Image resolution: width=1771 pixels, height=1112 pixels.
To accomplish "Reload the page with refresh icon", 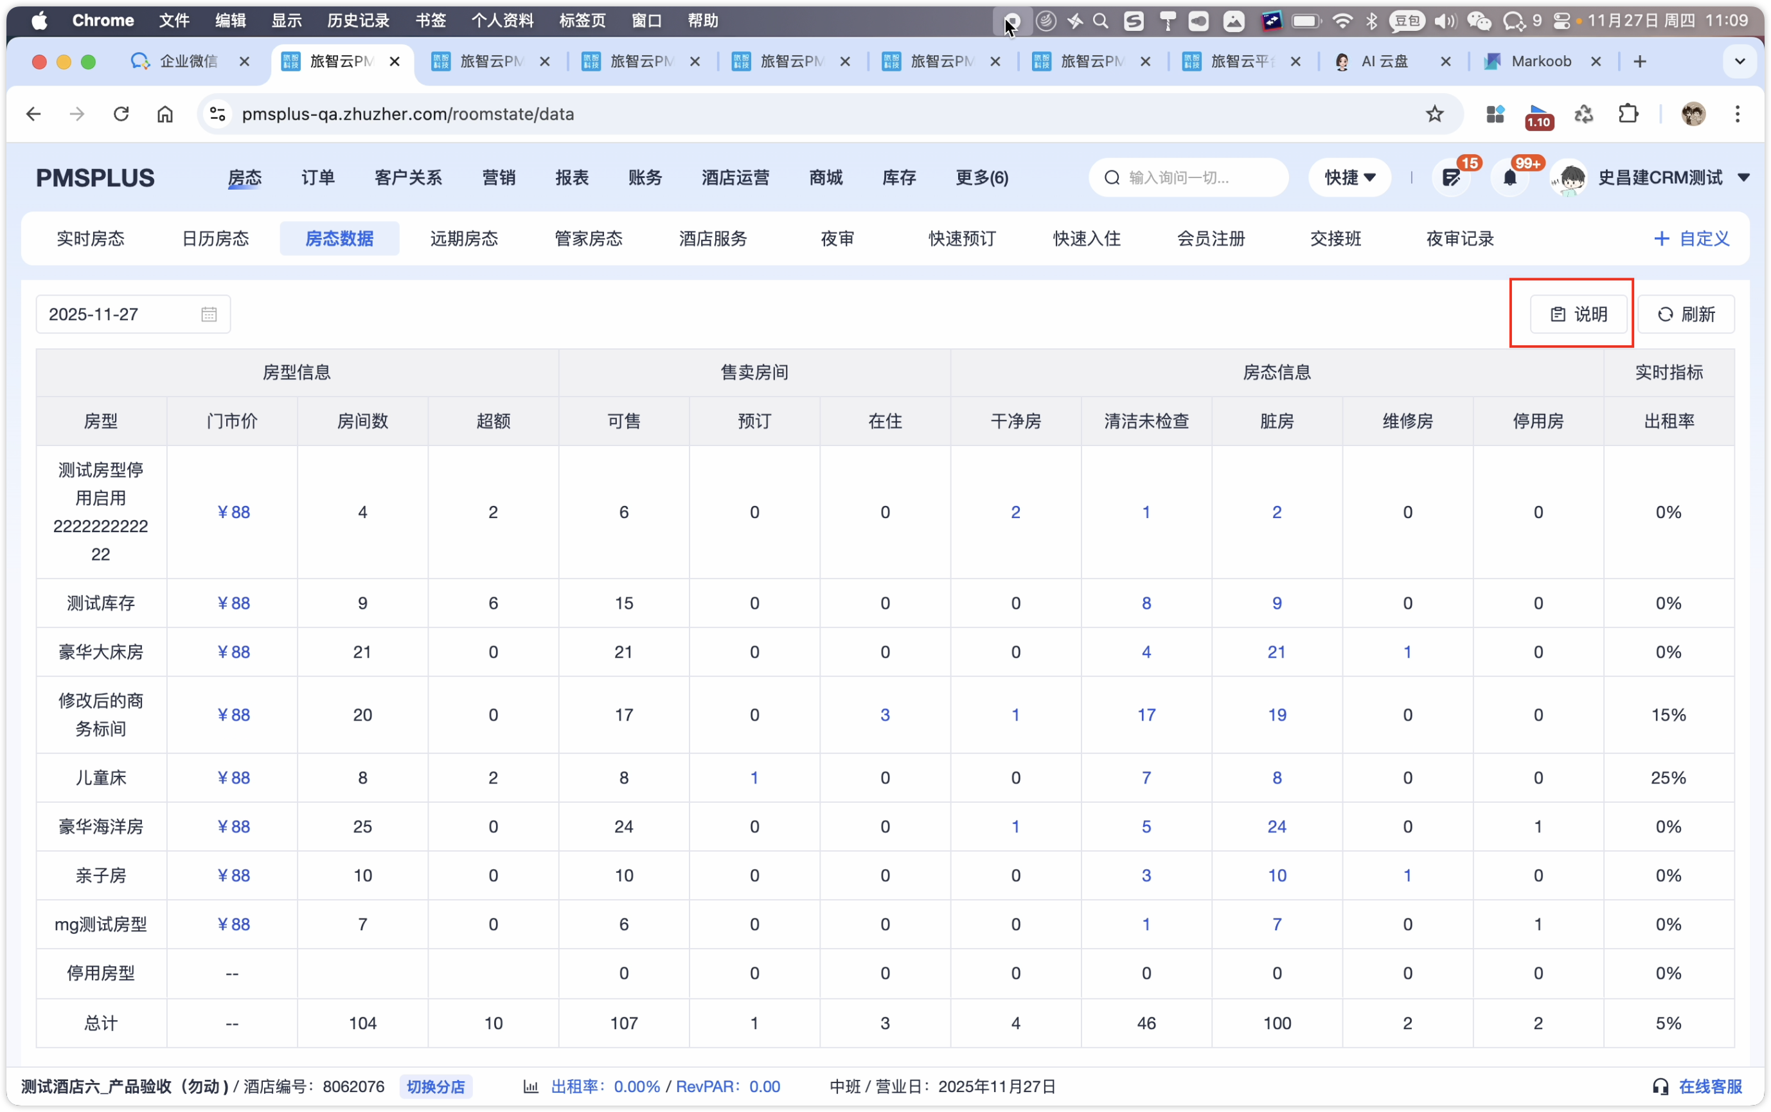I will (121, 114).
